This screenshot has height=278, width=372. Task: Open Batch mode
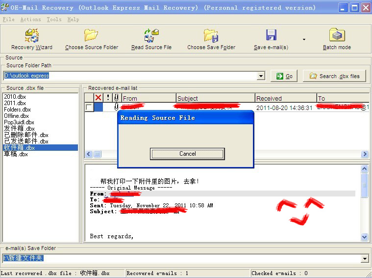coord(337,39)
